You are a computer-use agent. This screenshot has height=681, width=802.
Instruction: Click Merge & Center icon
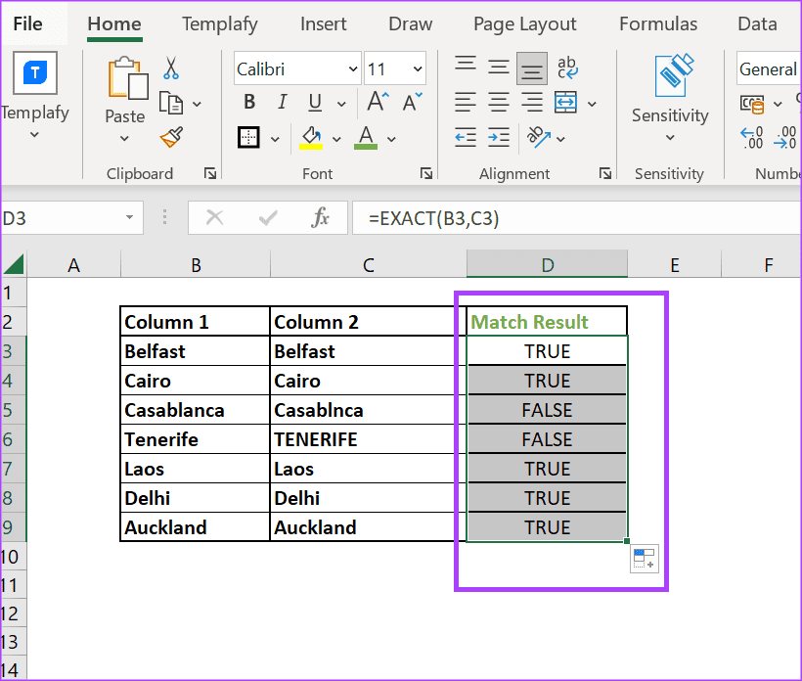point(565,103)
